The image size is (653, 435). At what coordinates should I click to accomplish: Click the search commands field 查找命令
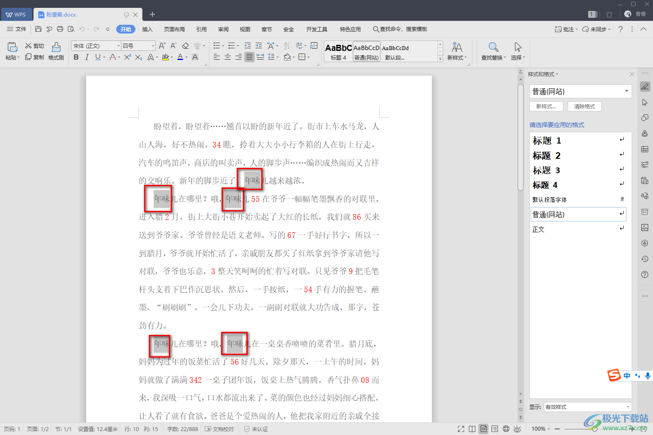(x=400, y=29)
